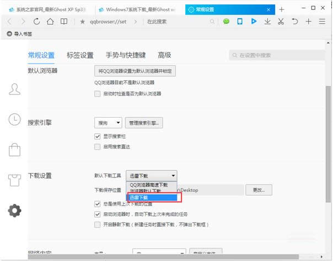The height and width of the screenshot is (262, 333).
Task: Focus the 在设置中搜索 search field
Action: [x=277, y=55]
